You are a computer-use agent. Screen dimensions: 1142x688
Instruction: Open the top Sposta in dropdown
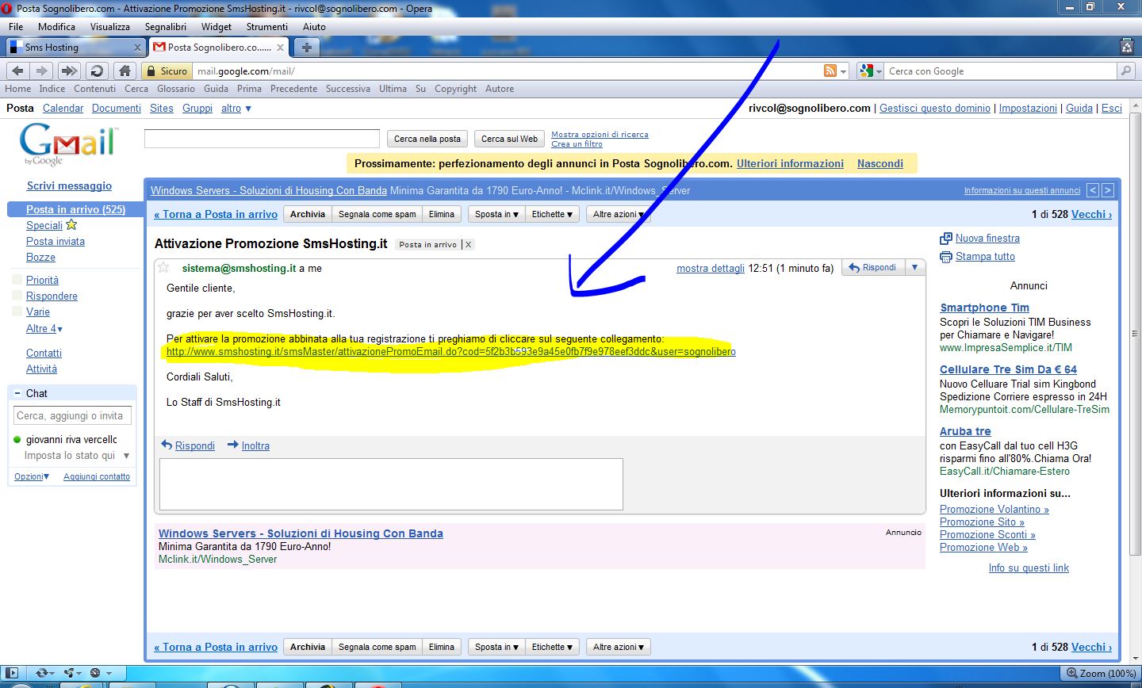pyautogui.click(x=496, y=214)
